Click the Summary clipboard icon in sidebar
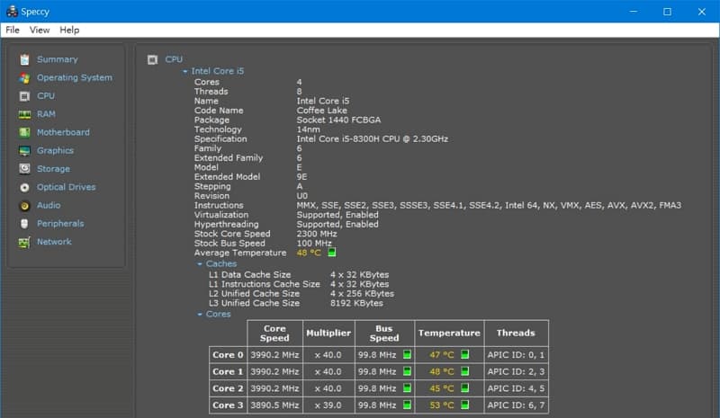 tap(25, 59)
